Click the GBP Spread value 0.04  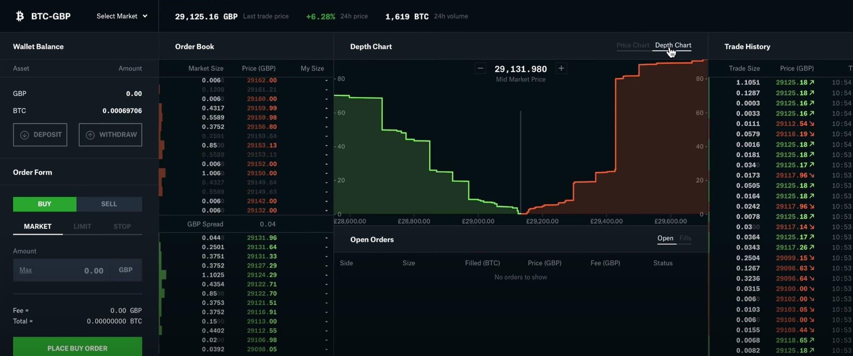coord(268,224)
